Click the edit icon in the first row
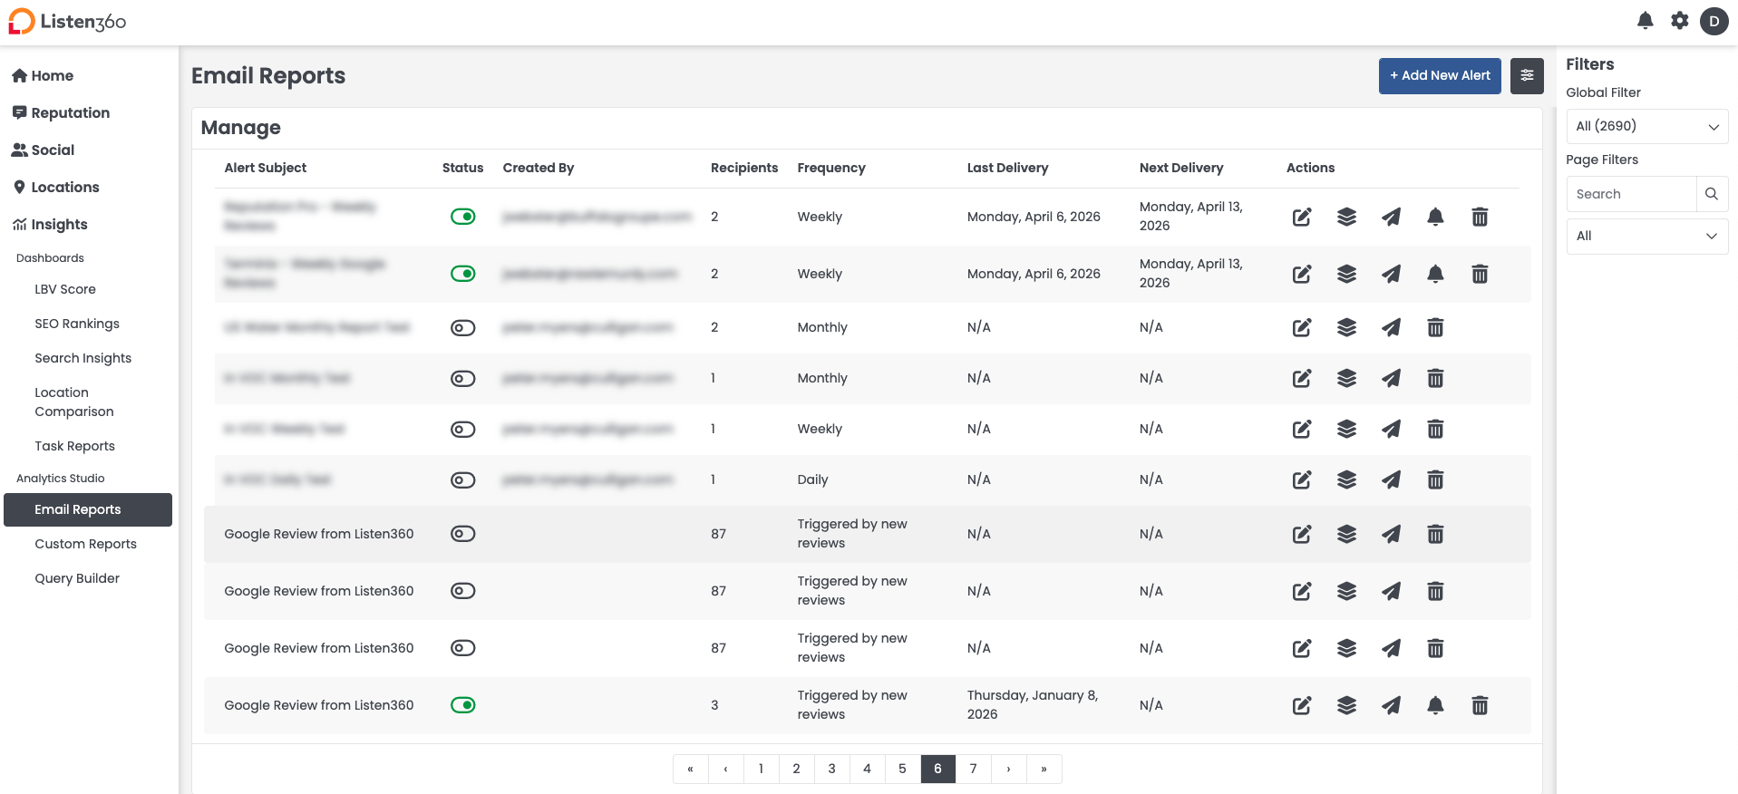Image resolution: width=1738 pixels, height=794 pixels. tap(1301, 217)
